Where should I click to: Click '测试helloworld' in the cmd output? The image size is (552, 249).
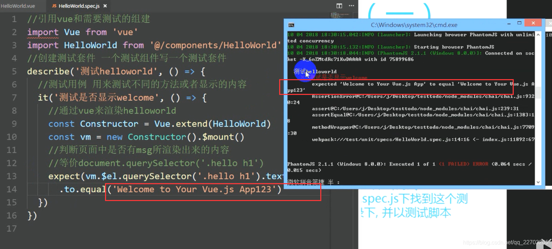315,71
